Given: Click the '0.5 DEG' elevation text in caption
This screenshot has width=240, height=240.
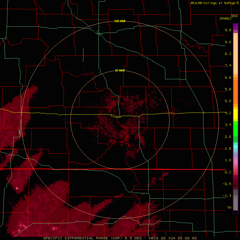Looking at the screenshot, I should coord(133,238).
